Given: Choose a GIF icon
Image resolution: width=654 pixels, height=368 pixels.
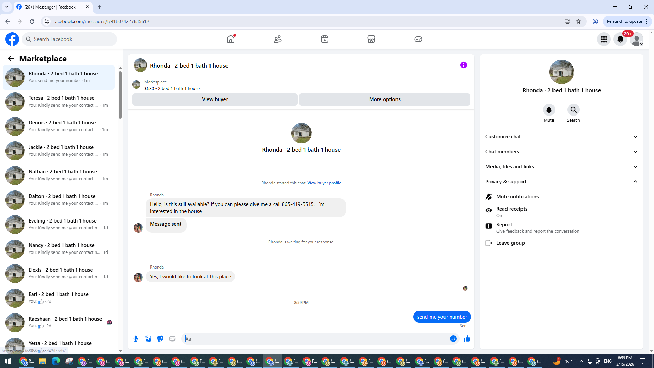Looking at the screenshot, I should click(172, 339).
